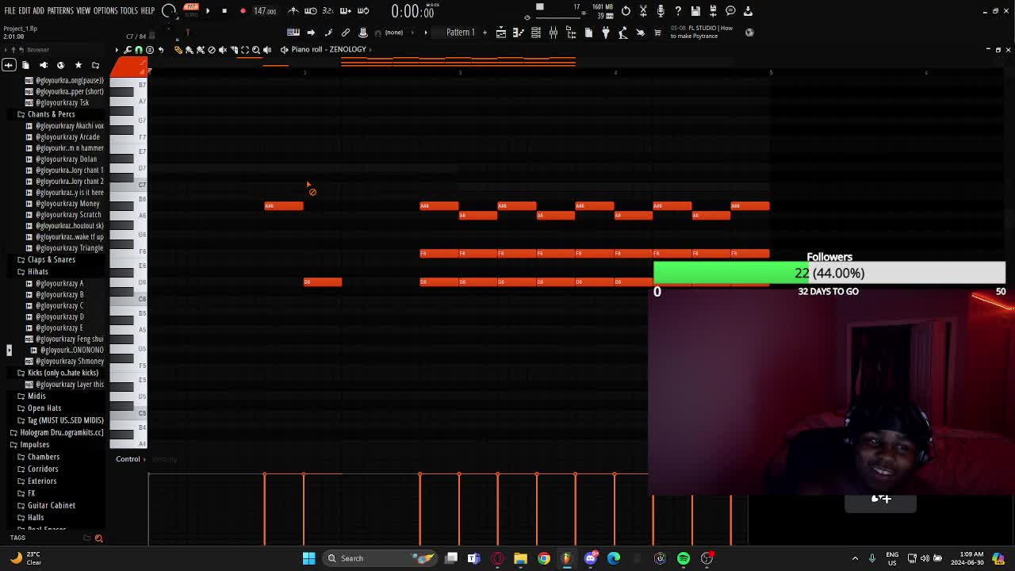
Task: Open the Control velocity lane dropdown
Action: [x=128, y=459]
